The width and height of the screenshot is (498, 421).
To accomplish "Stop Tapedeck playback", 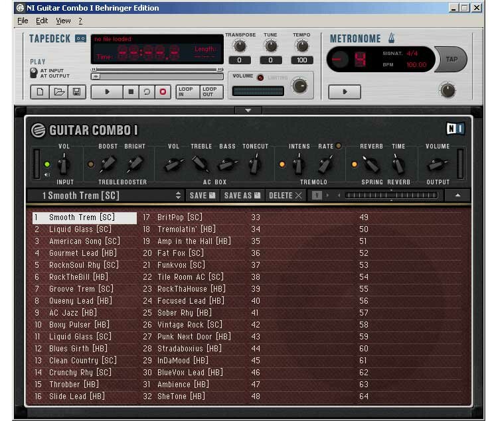I will tap(131, 92).
